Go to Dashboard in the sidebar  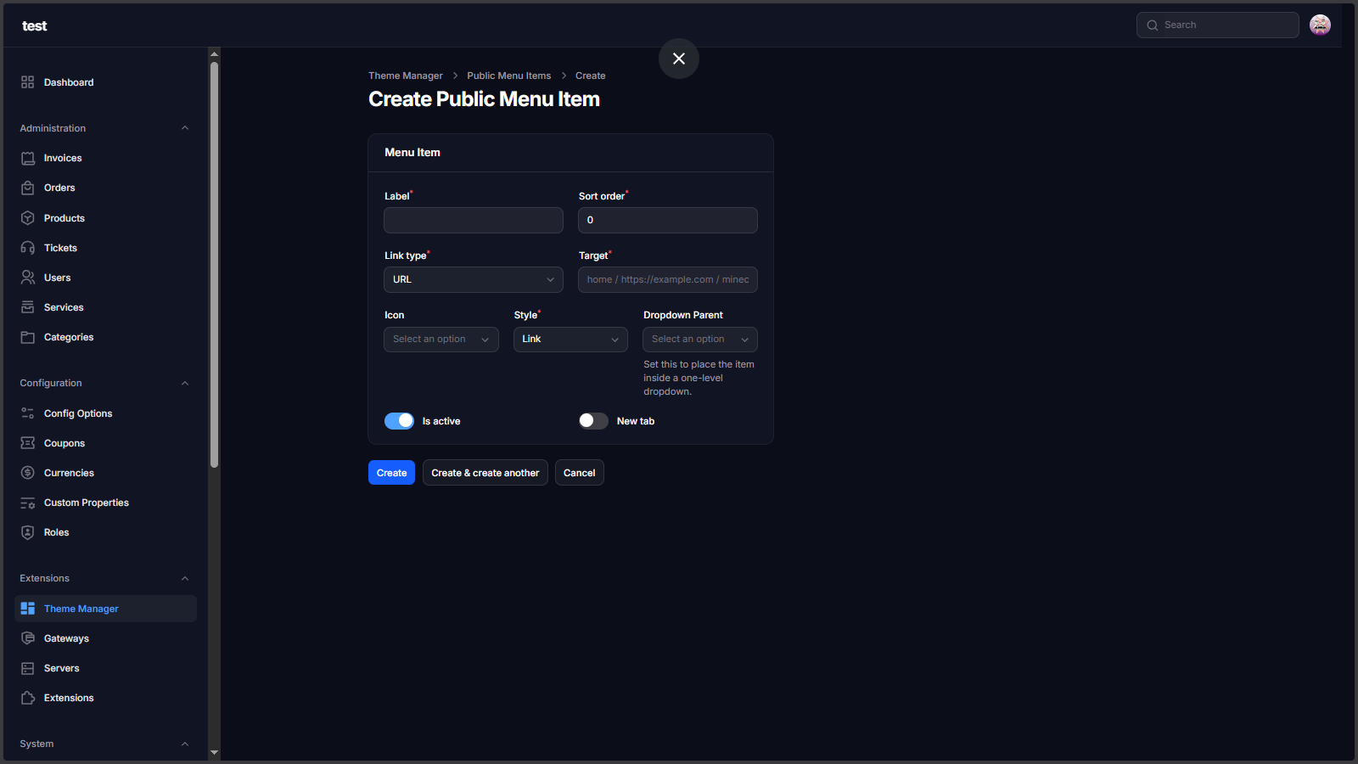pos(69,82)
